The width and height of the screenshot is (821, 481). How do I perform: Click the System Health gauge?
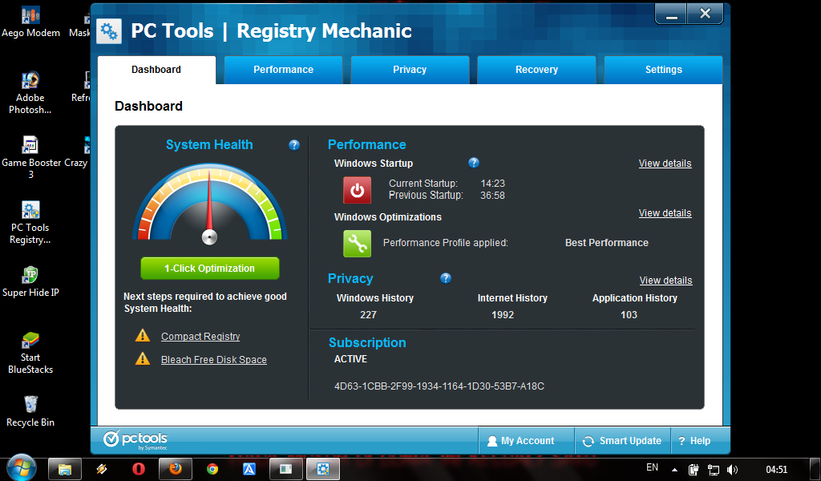pos(209,204)
